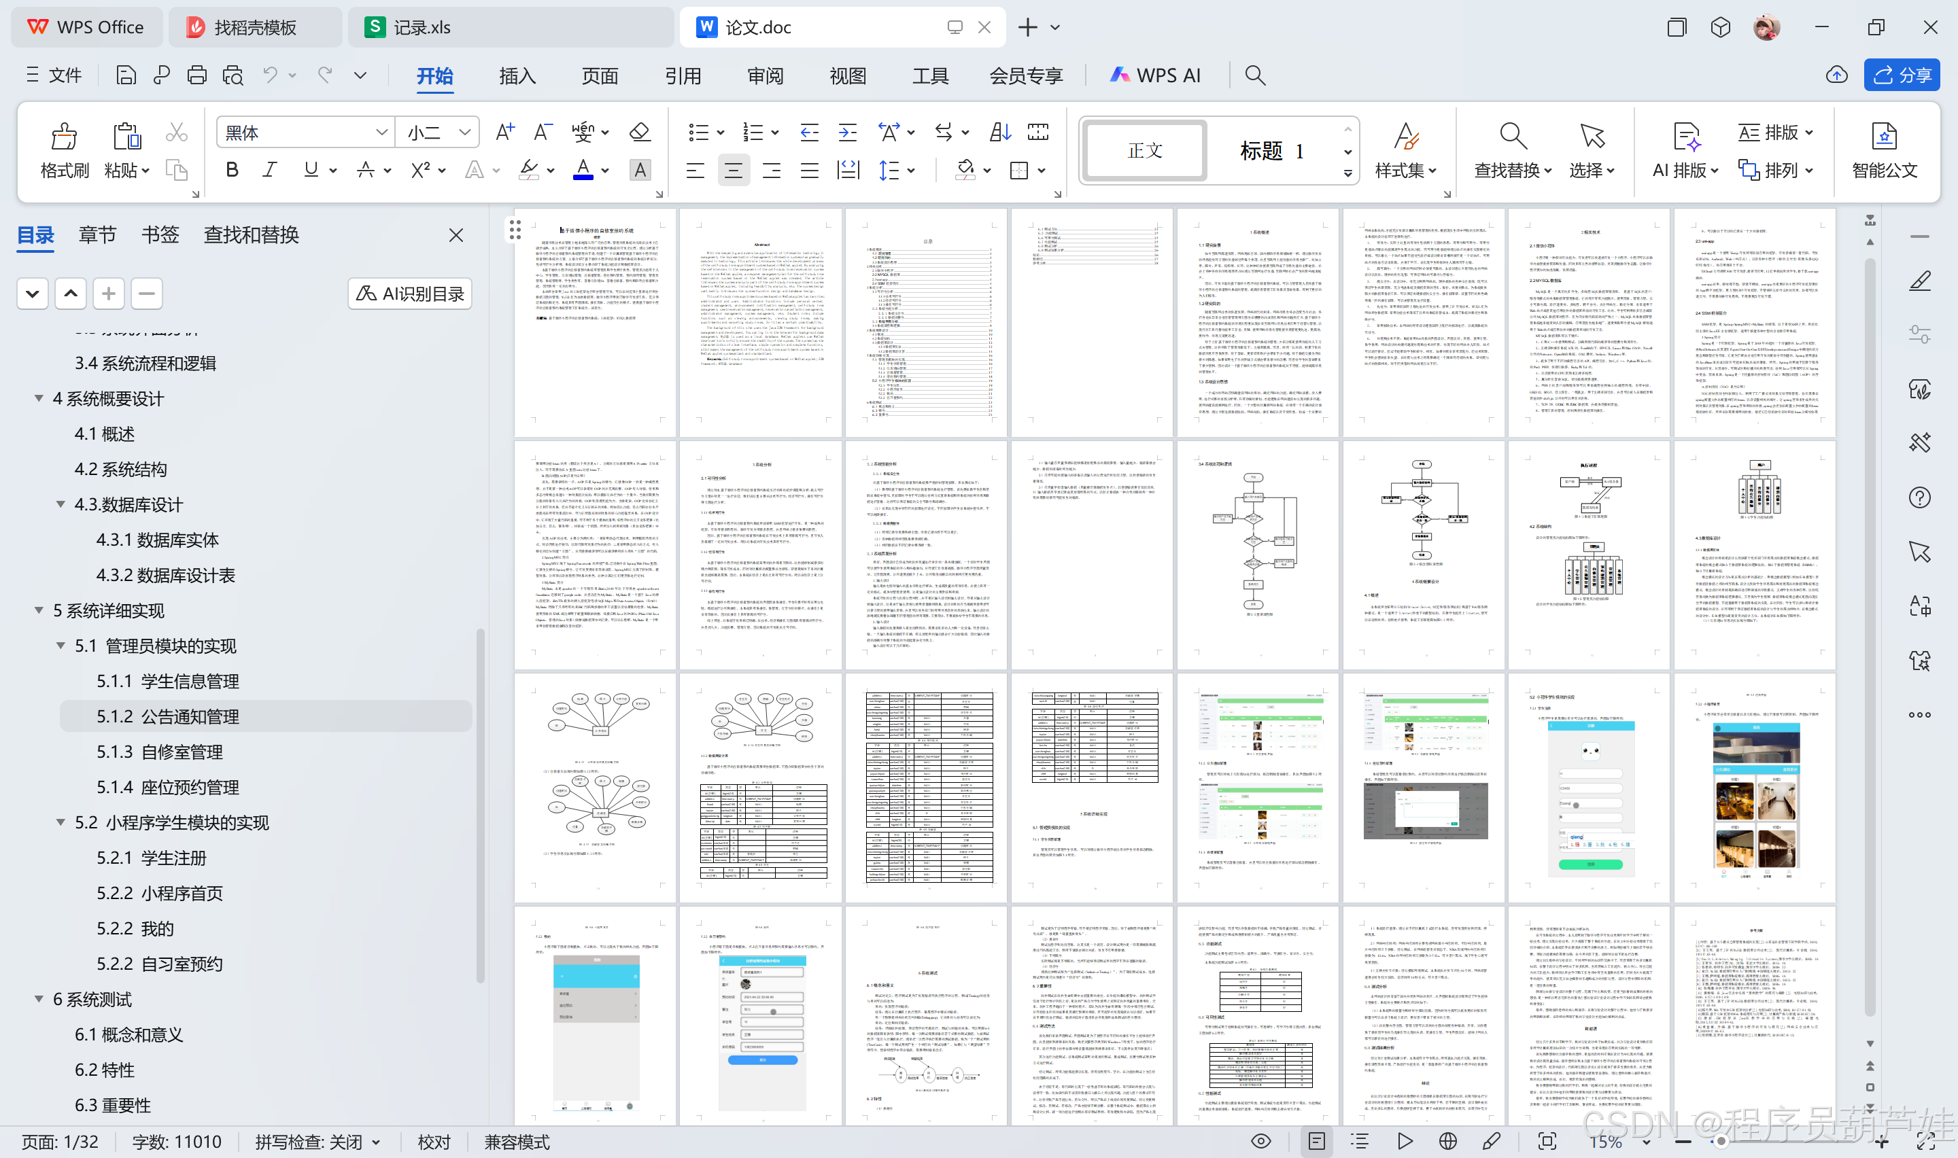
Task: Apply the 标题 1 style
Action: [x=1272, y=151]
